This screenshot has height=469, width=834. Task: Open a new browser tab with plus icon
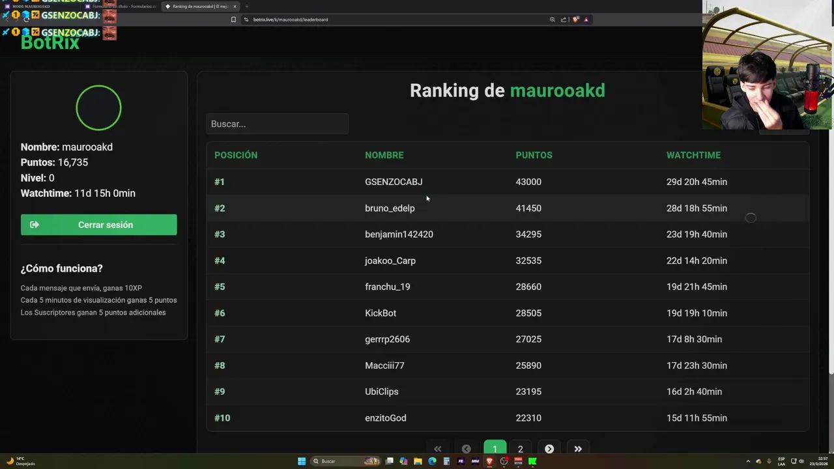pyautogui.click(x=247, y=7)
